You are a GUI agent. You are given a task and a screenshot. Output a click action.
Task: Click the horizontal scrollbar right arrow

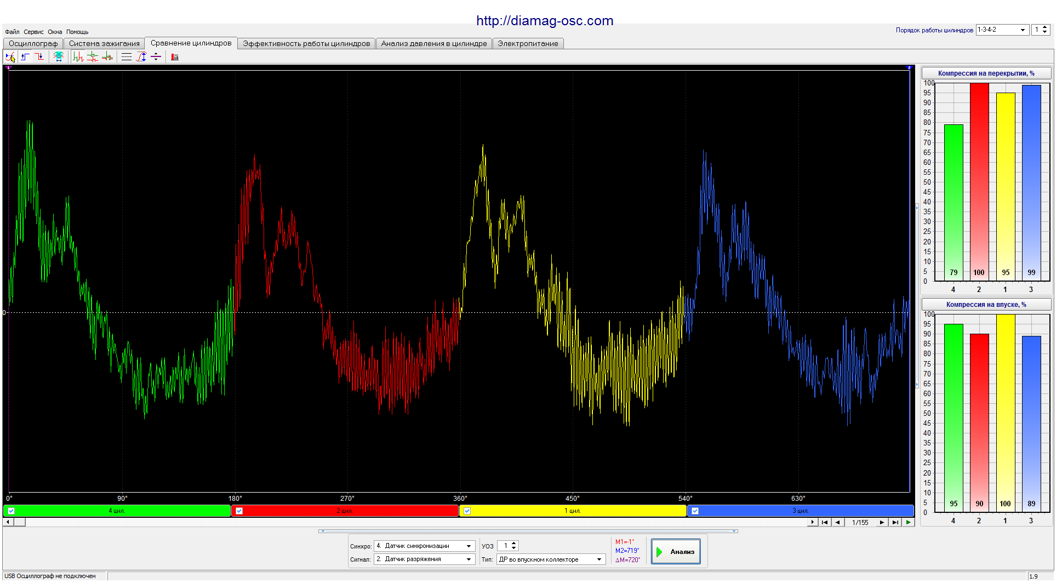point(813,522)
